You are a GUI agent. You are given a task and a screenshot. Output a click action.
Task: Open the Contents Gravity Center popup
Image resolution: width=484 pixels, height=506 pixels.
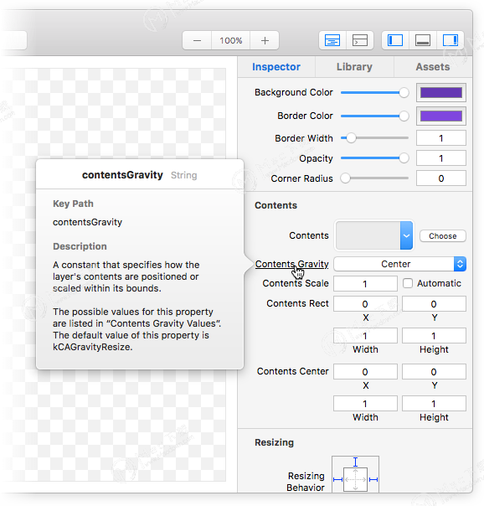(x=399, y=264)
